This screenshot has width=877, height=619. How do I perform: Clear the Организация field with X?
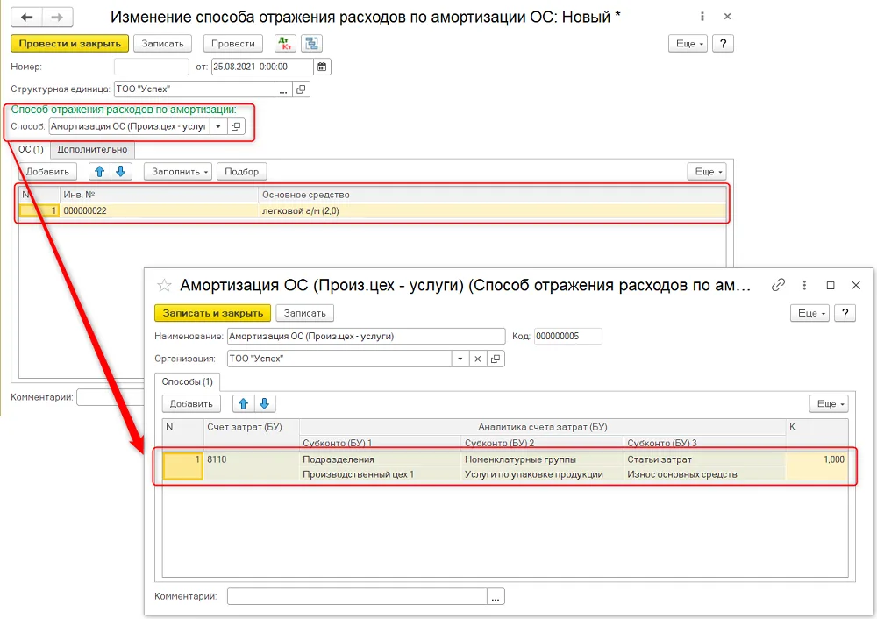478,359
